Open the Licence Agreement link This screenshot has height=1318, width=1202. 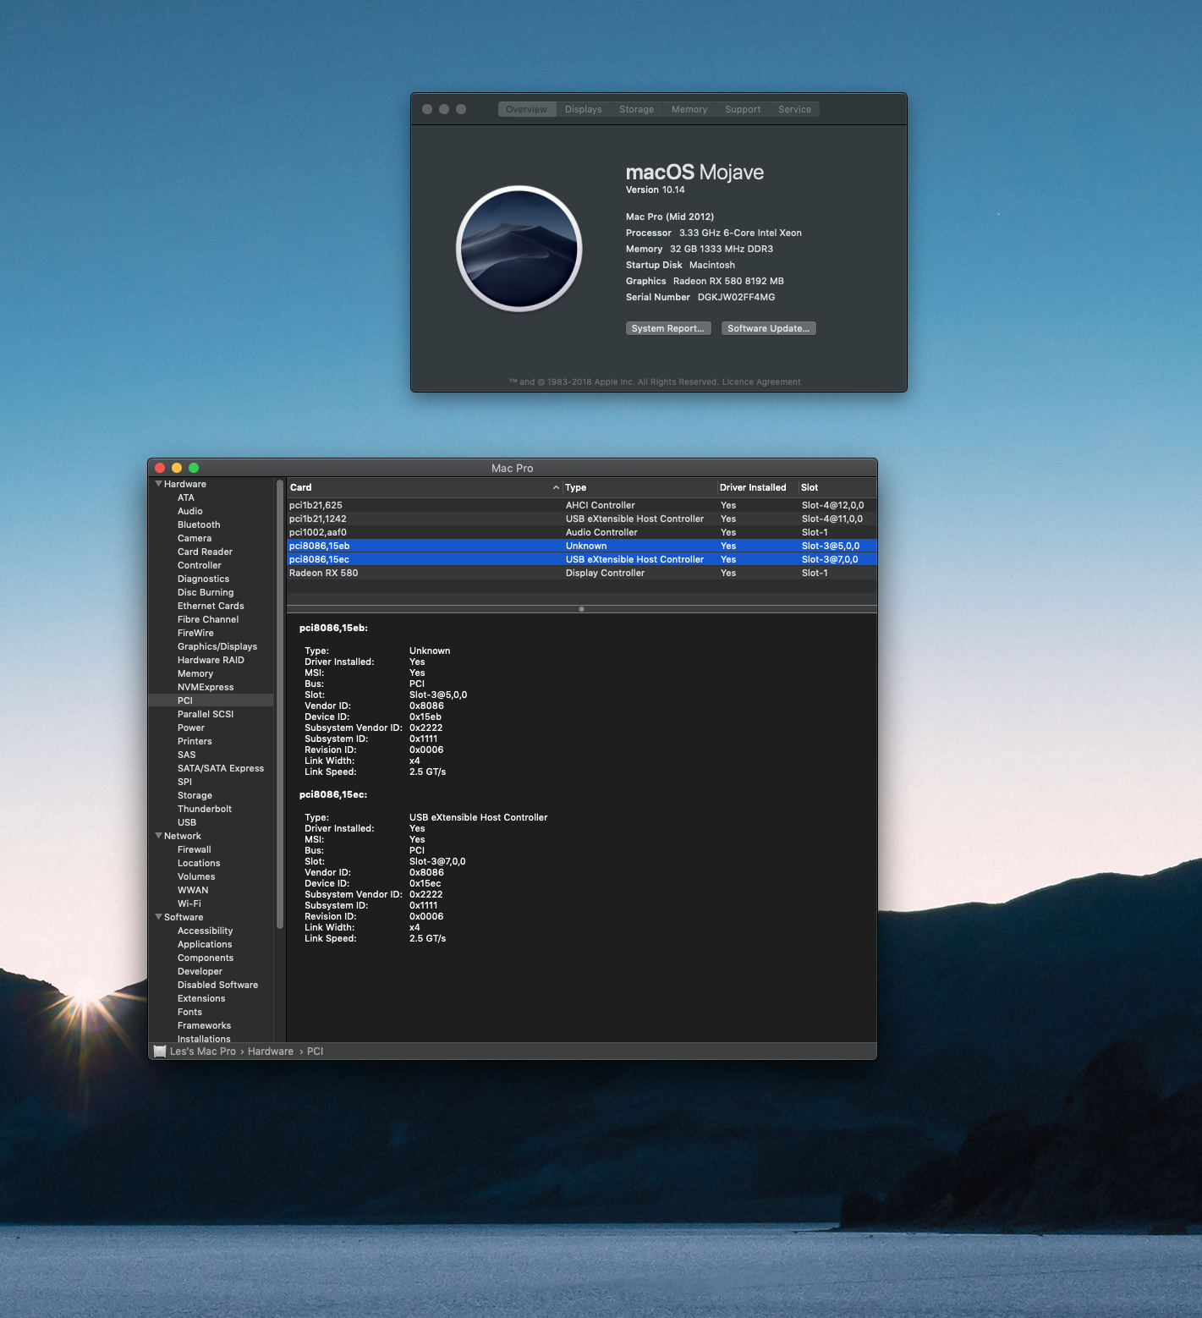click(x=761, y=382)
